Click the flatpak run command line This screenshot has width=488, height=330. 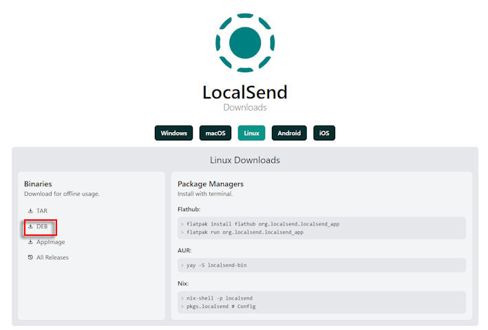point(244,232)
